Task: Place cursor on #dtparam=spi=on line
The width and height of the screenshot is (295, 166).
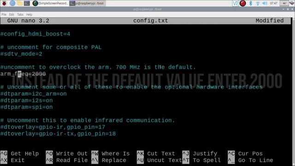Action: pos(27,107)
